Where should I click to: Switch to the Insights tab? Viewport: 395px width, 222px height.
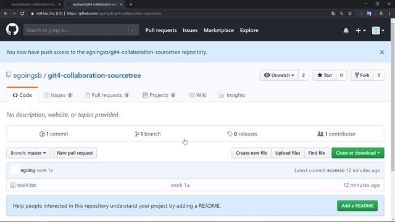pyautogui.click(x=232, y=95)
